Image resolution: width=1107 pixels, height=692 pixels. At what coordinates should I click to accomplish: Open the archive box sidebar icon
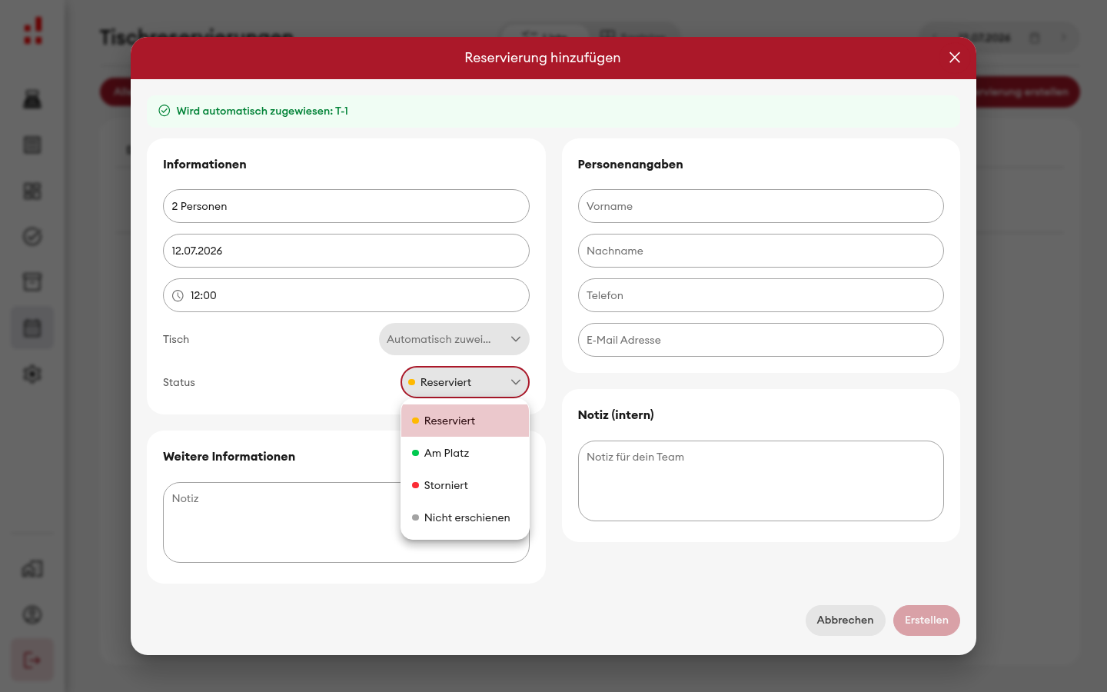[32, 282]
